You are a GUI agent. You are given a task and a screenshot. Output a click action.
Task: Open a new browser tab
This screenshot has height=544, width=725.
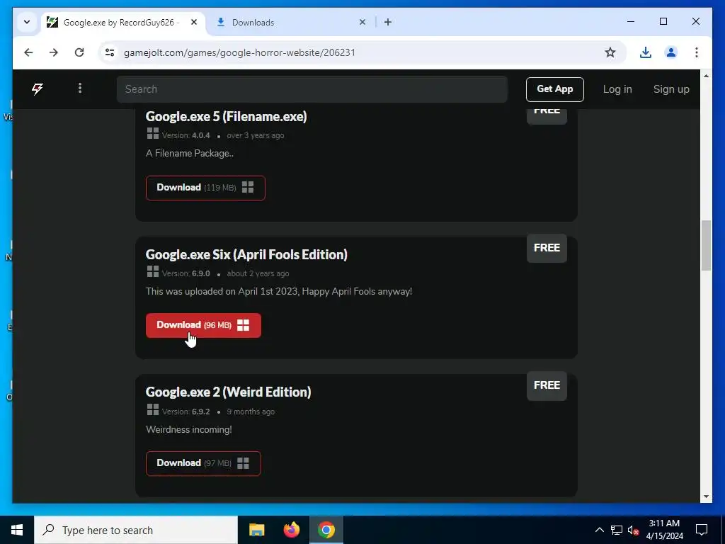click(388, 22)
